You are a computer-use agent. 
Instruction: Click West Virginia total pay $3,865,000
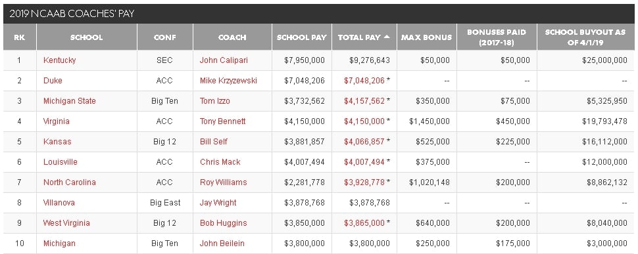pyautogui.click(x=364, y=222)
